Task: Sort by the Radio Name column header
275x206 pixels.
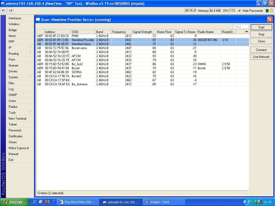Action: (209, 32)
